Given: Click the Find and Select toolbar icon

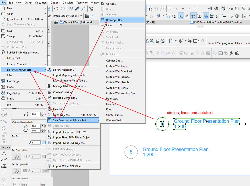Looking at the screenshot, I should point(71,8).
